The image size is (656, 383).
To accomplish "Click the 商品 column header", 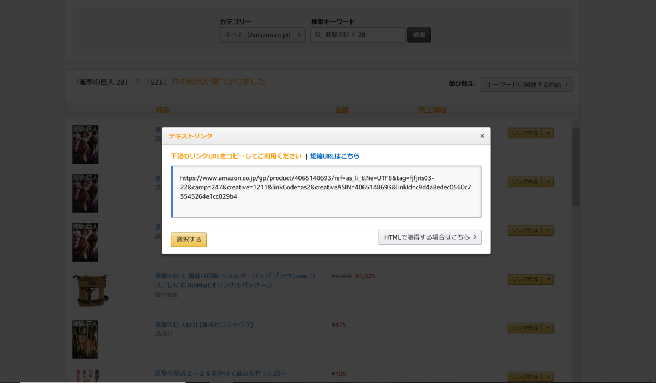I will click(162, 110).
